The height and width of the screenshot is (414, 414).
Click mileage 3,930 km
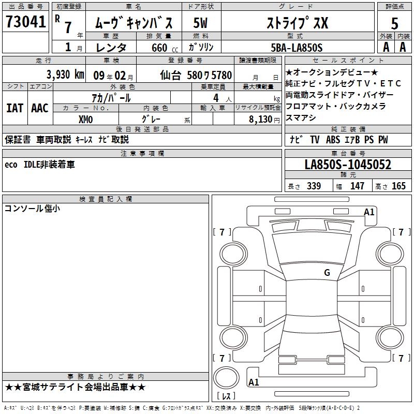65,75
